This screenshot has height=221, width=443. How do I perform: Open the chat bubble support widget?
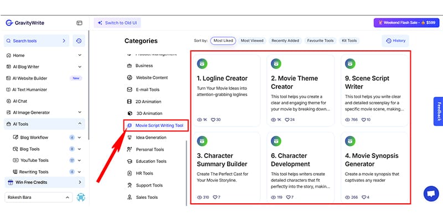point(430,193)
